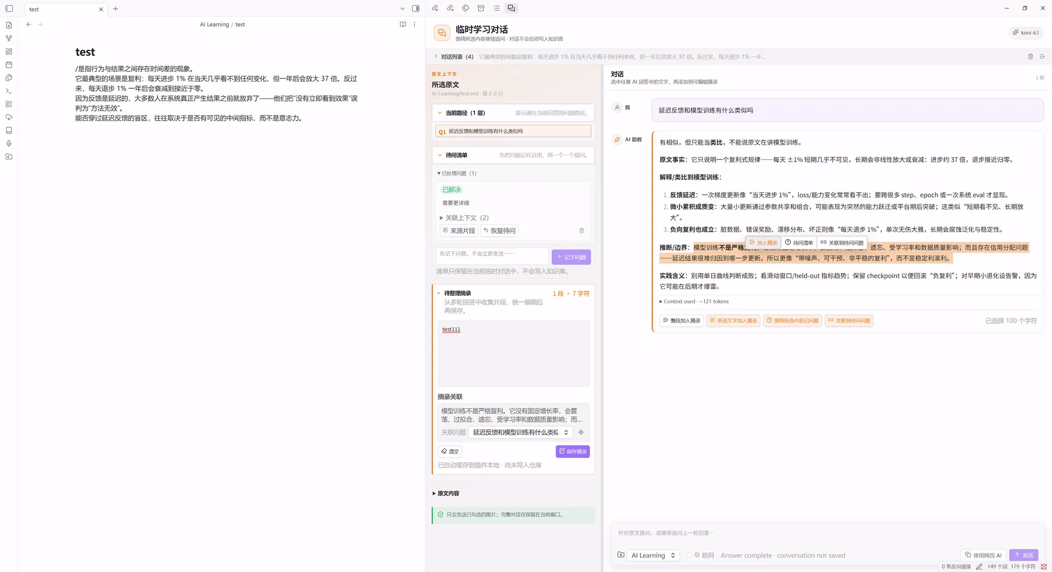Open the AI Learning vault dropdown

tap(653, 556)
